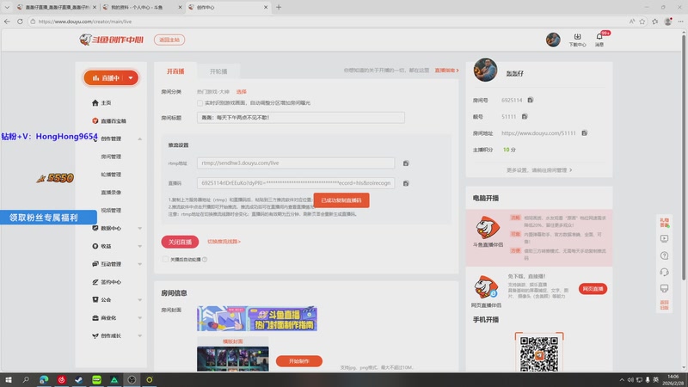Click the Steam icon in the taskbar
Viewport: 688px width, 387px height.
point(78,378)
